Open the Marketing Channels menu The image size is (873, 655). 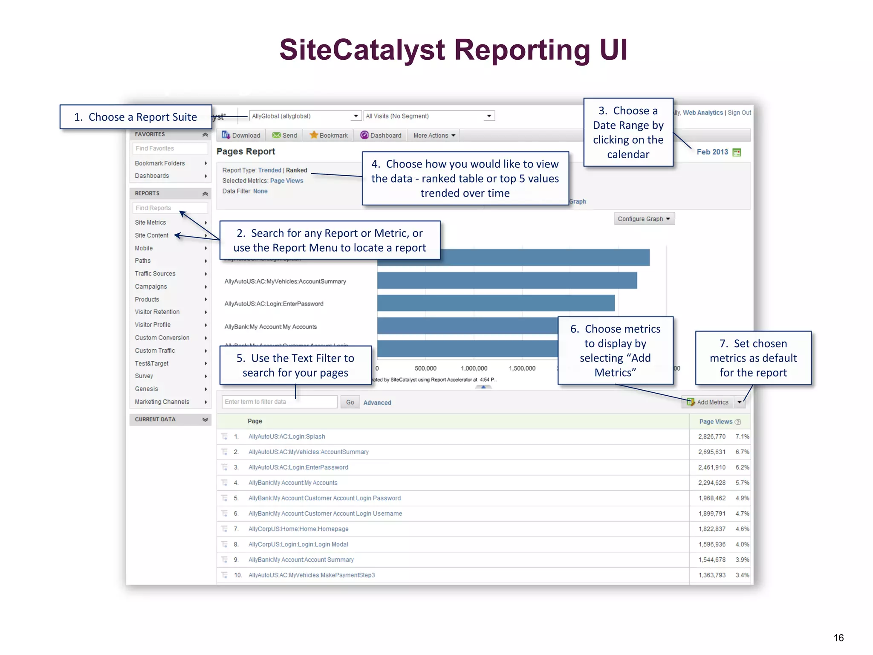171,402
